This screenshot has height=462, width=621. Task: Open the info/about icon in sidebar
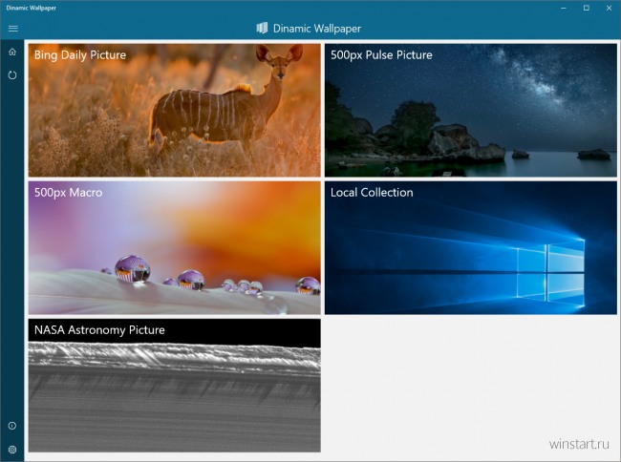12,426
